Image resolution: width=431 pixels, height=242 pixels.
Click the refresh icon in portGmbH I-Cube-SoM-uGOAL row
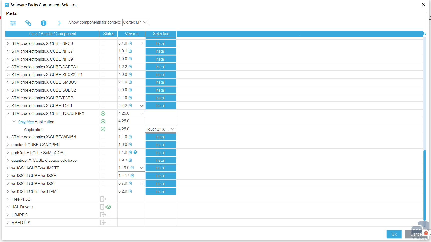tap(135, 152)
